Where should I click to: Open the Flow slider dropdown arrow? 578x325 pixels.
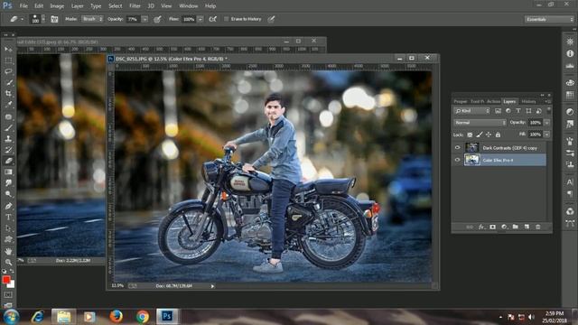click(x=200, y=19)
